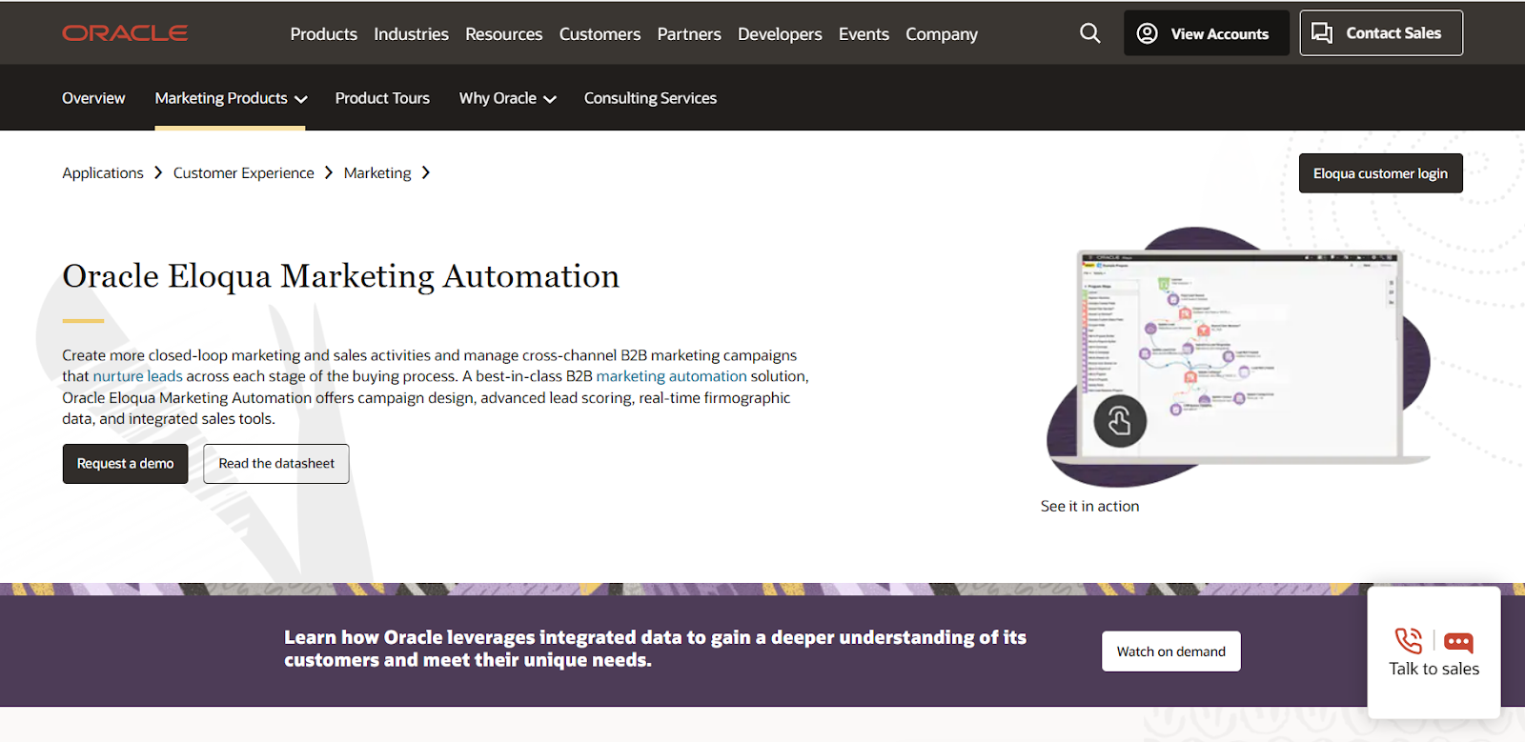Open the Industries menu
Screen dimensions: 1525x742
pos(411,34)
